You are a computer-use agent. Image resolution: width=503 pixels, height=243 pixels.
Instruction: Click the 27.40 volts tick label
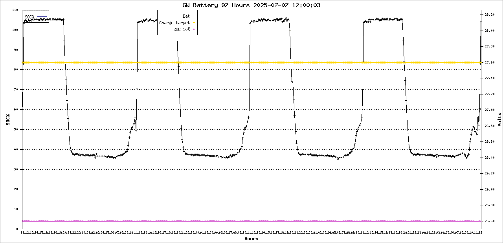pyautogui.click(x=489, y=78)
